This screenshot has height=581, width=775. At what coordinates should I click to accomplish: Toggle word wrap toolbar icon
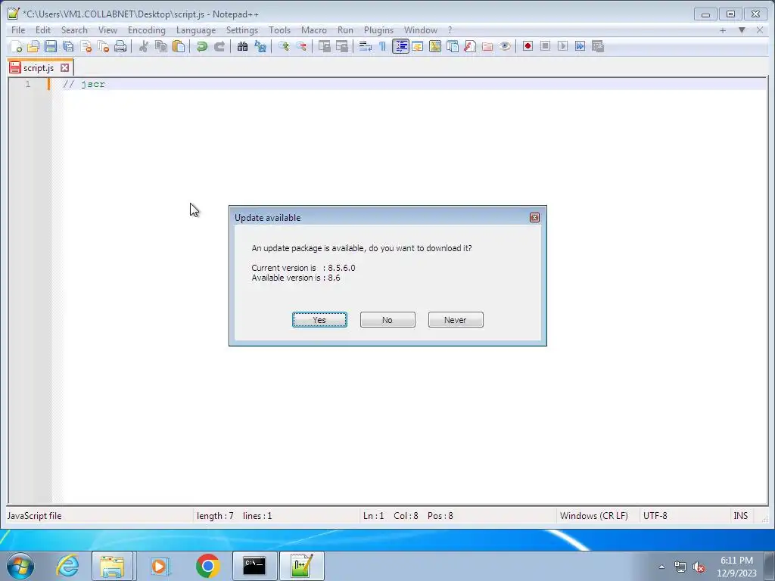tap(366, 46)
